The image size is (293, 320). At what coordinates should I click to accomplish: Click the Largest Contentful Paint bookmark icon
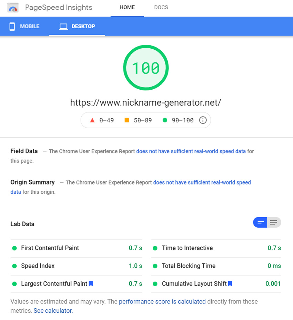click(91, 283)
